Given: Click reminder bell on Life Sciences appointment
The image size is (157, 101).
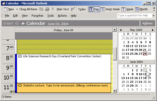Looking at the screenshot, I should (x=20, y=56).
